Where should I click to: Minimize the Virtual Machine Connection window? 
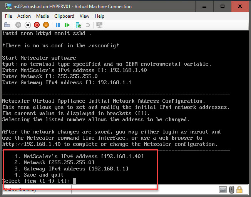pyautogui.click(x=204, y=7)
